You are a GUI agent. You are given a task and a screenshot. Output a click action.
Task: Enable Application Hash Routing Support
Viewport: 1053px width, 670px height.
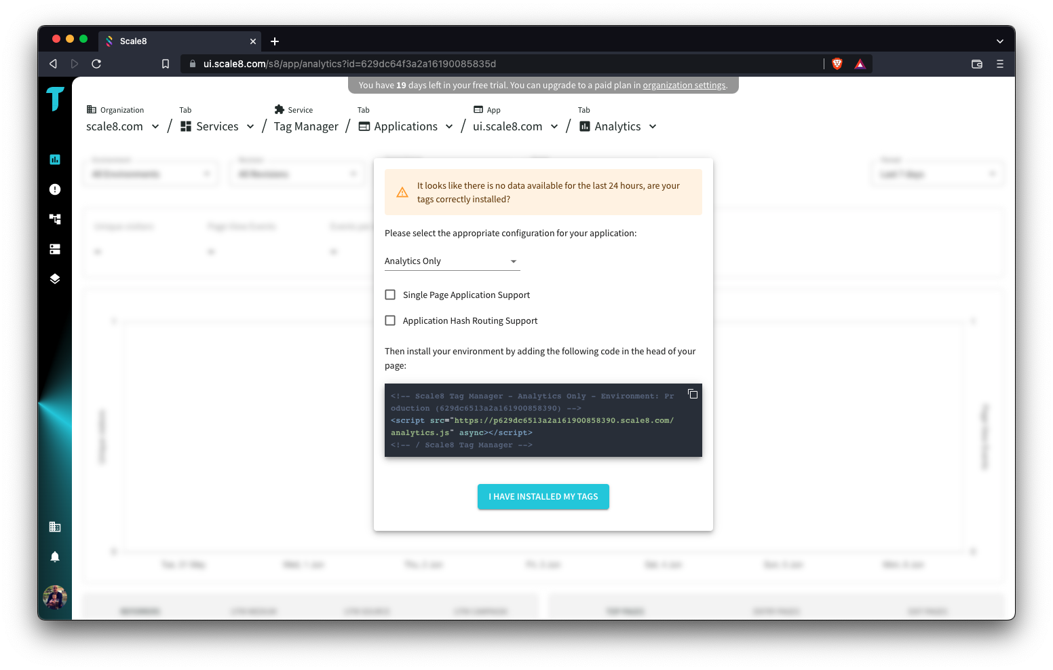click(x=390, y=320)
